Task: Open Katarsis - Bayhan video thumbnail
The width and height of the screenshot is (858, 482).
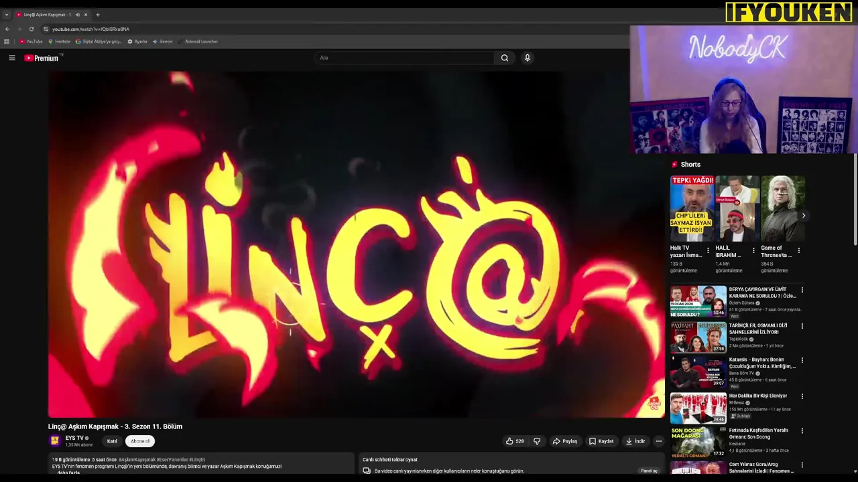Action: coord(698,372)
